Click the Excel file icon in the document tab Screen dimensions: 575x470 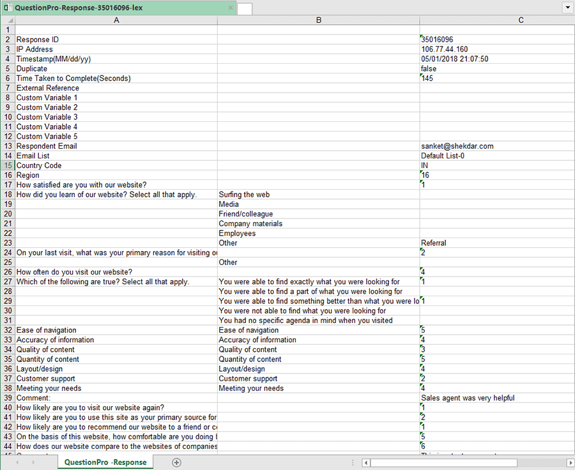[x=7, y=7]
